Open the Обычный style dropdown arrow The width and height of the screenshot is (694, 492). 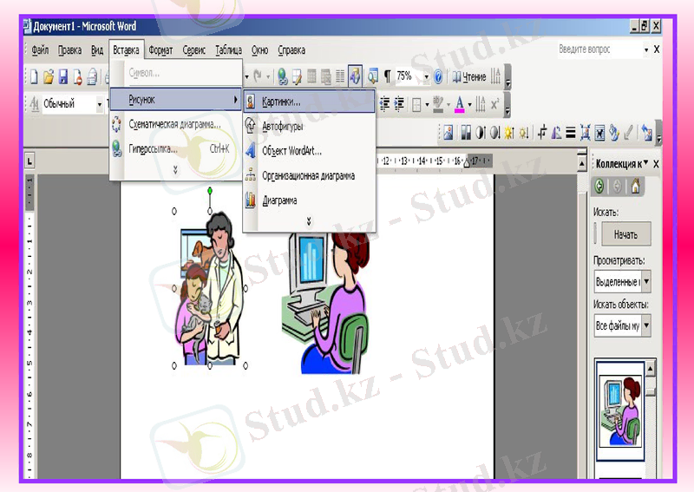point(100,104)
